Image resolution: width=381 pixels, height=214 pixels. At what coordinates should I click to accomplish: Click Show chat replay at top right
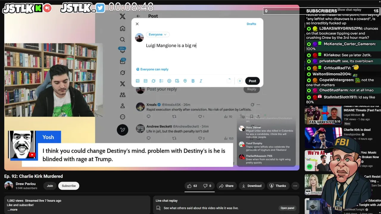(349, 10)
